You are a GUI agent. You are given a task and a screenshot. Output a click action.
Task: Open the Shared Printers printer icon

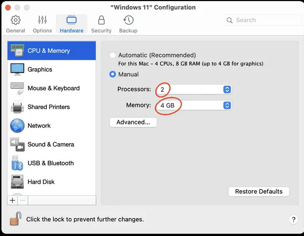17,107
